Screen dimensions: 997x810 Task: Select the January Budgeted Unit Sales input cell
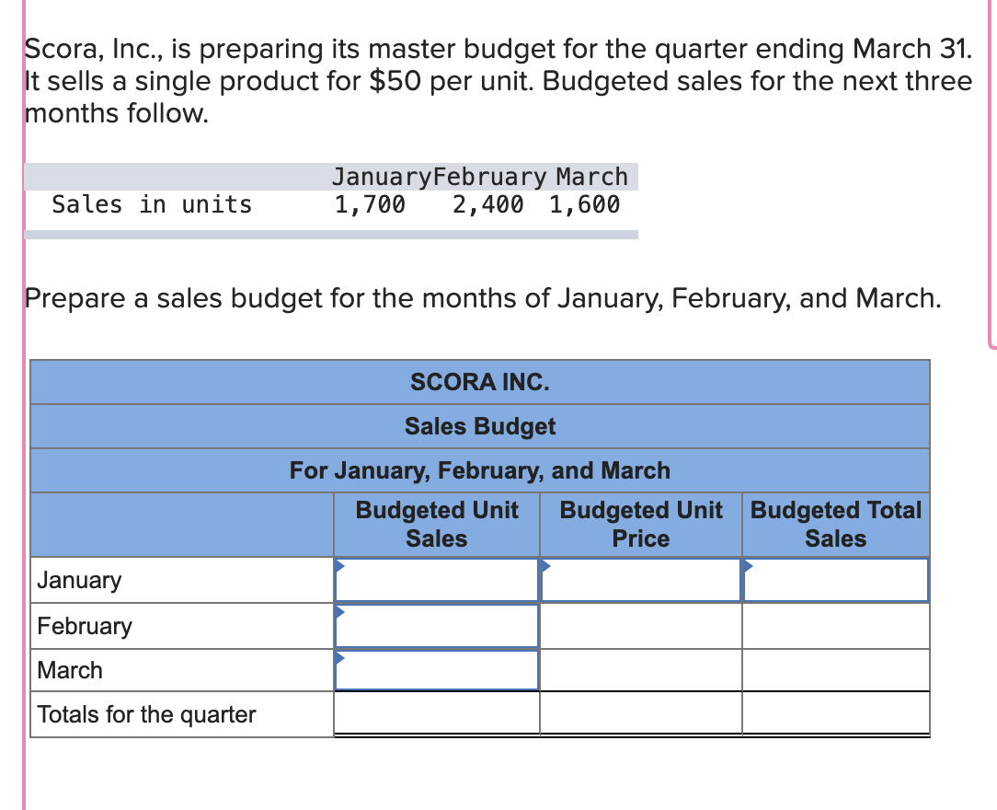click(437, 580)
